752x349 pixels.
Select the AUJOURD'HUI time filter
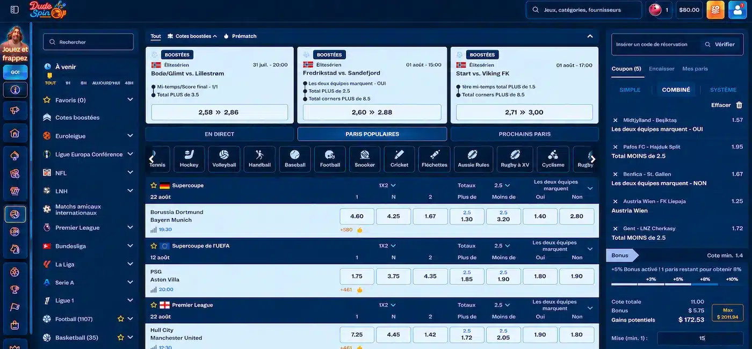point(106,83)
